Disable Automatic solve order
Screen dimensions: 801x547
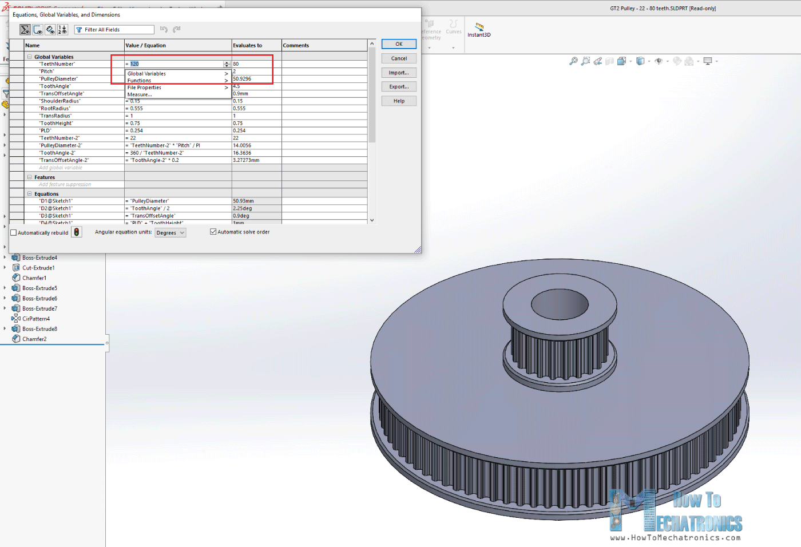click(213, 231)
